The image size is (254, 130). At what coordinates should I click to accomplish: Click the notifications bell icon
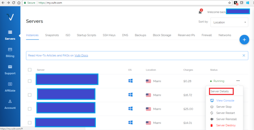click(200, 12)
